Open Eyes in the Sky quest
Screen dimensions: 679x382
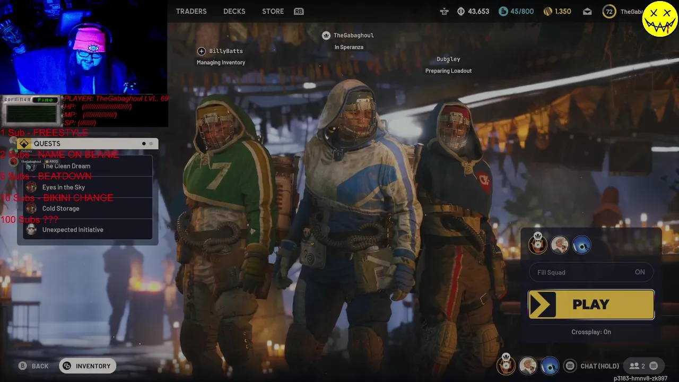point(88,187)
